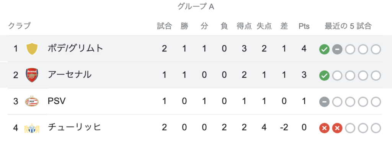392x146 pixels.
Task: Click the 得点 column header
Action: point(244,26)
